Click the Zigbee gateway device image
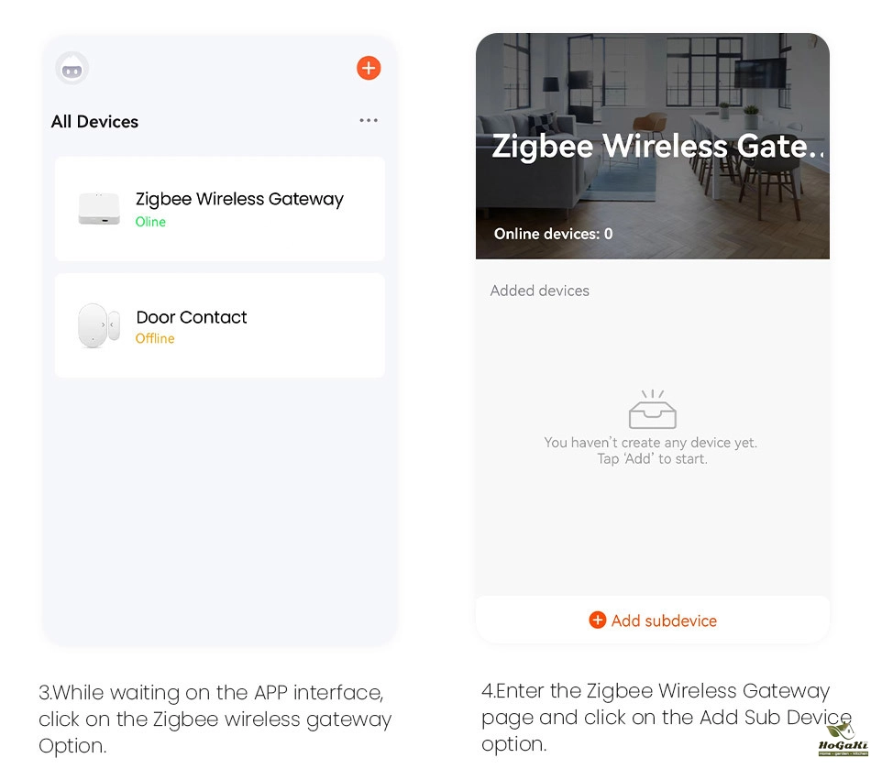This screenshot has width=871, height=769. coord(99,209)
